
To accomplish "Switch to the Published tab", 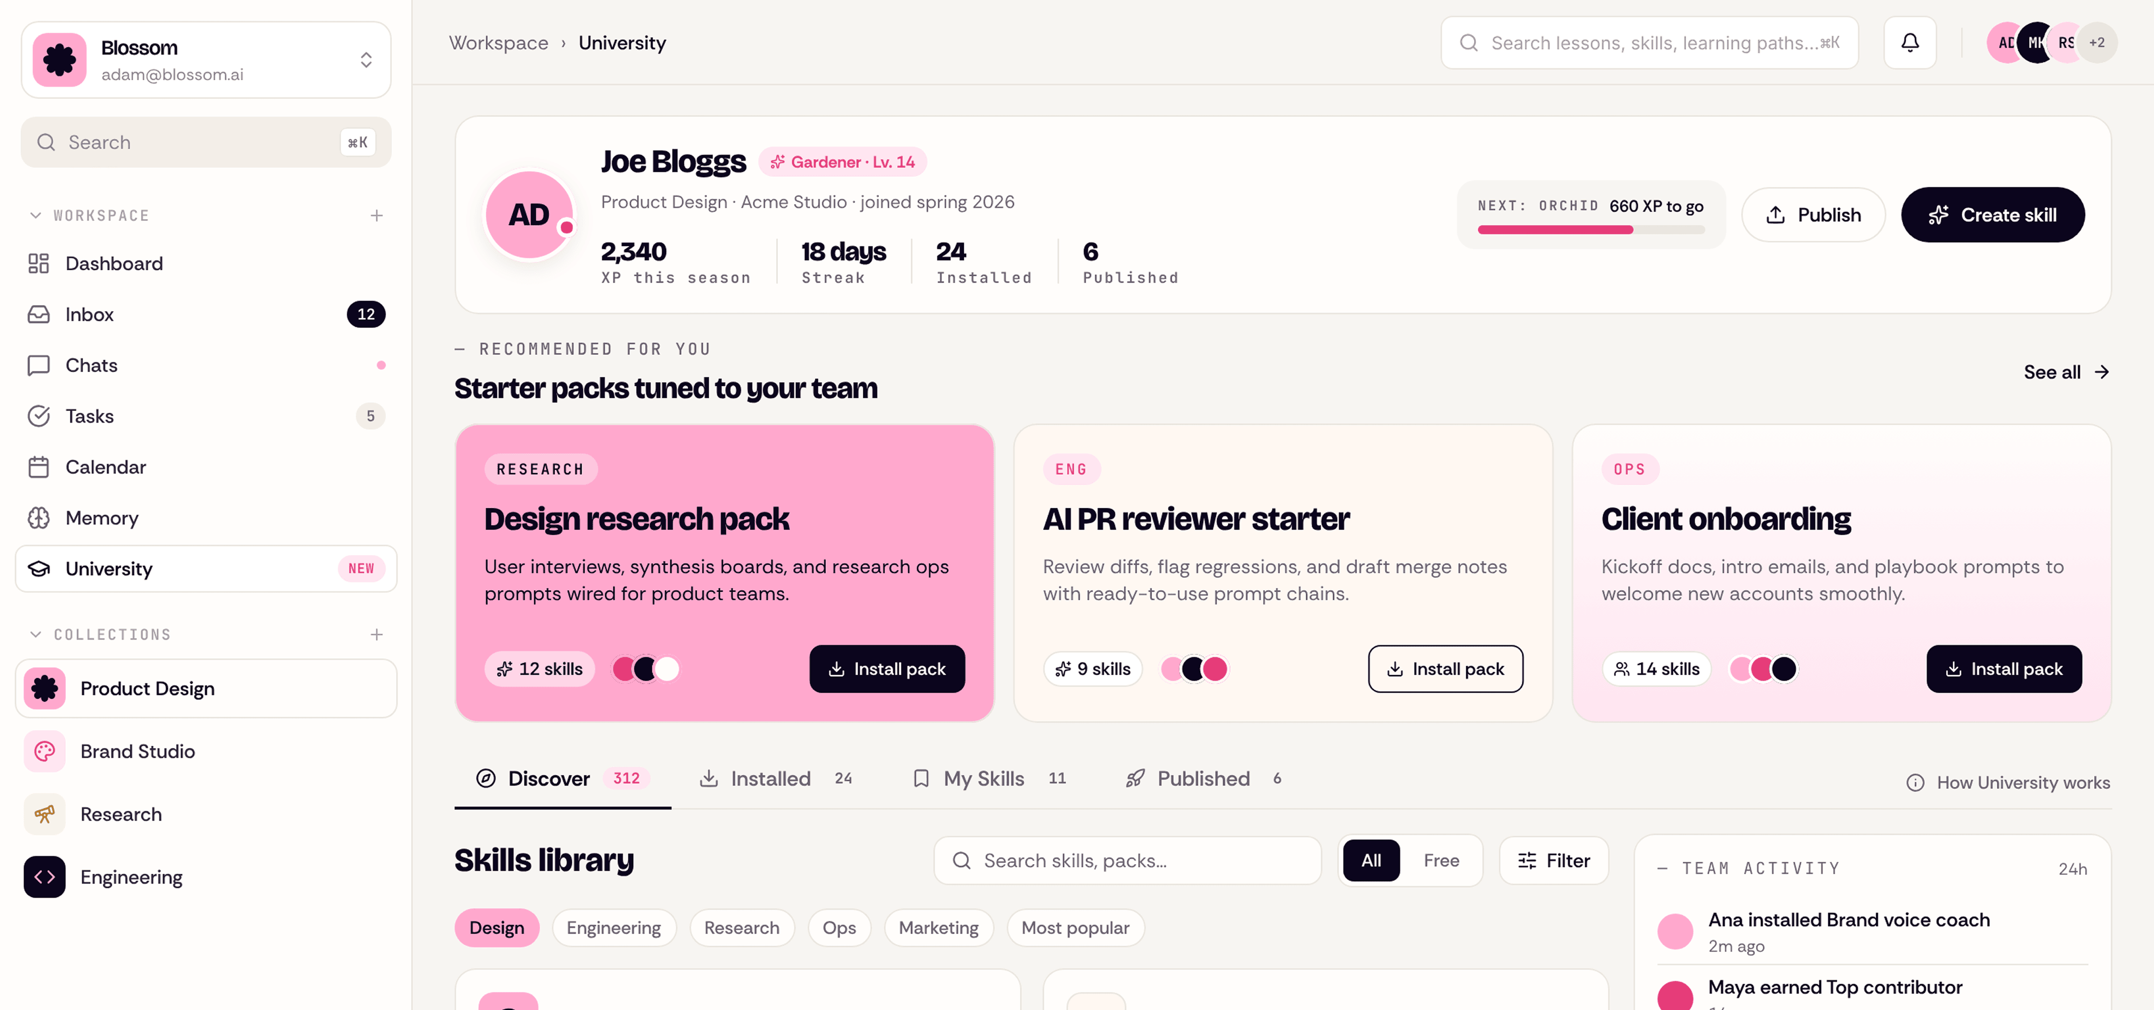I will click(x=1203, y=779).
